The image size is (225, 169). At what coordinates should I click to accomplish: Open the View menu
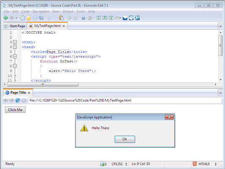click(56, 11)
